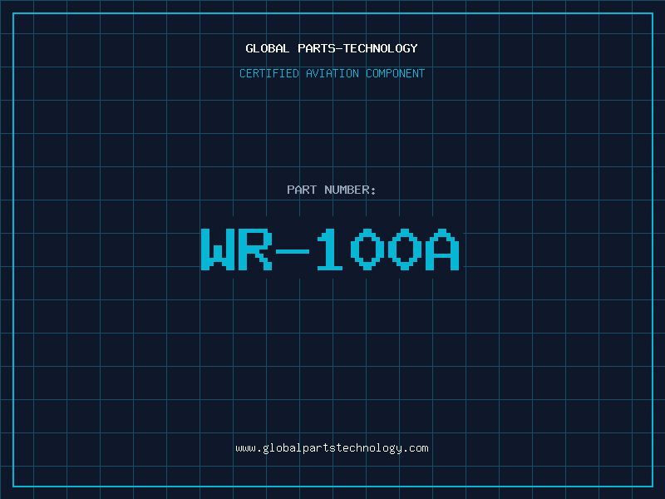This screenshot has height=499, width=665.
Task: Open the www.globalpartstechnology.com link
Action: pos(332,447)
